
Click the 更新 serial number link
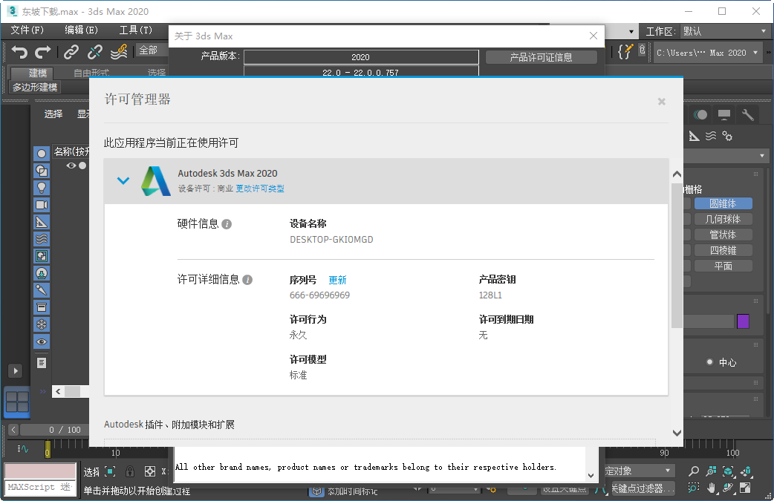point(338,280)
